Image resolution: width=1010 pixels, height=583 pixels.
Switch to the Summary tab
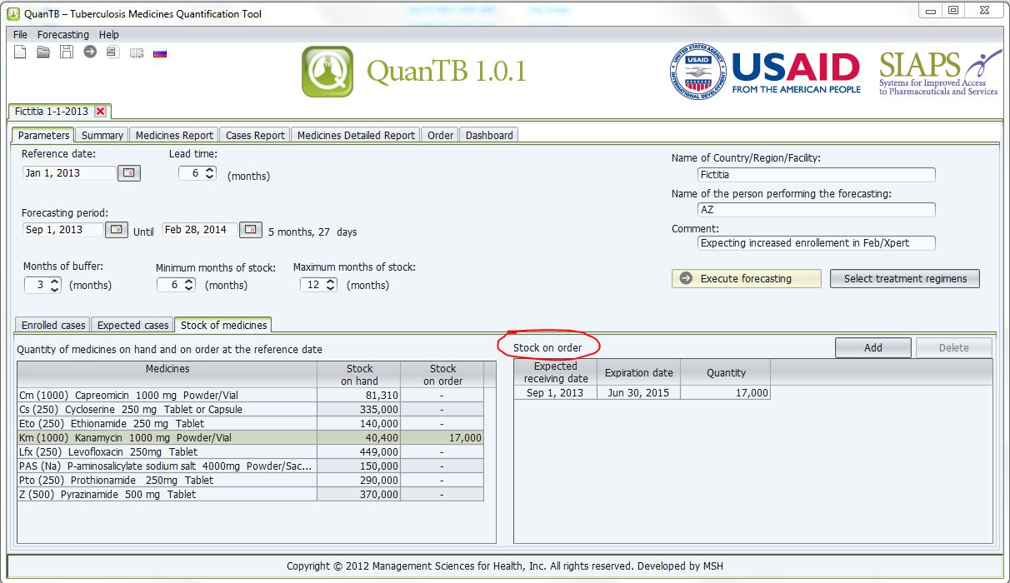pyautogui.click(x=102, y=135)
